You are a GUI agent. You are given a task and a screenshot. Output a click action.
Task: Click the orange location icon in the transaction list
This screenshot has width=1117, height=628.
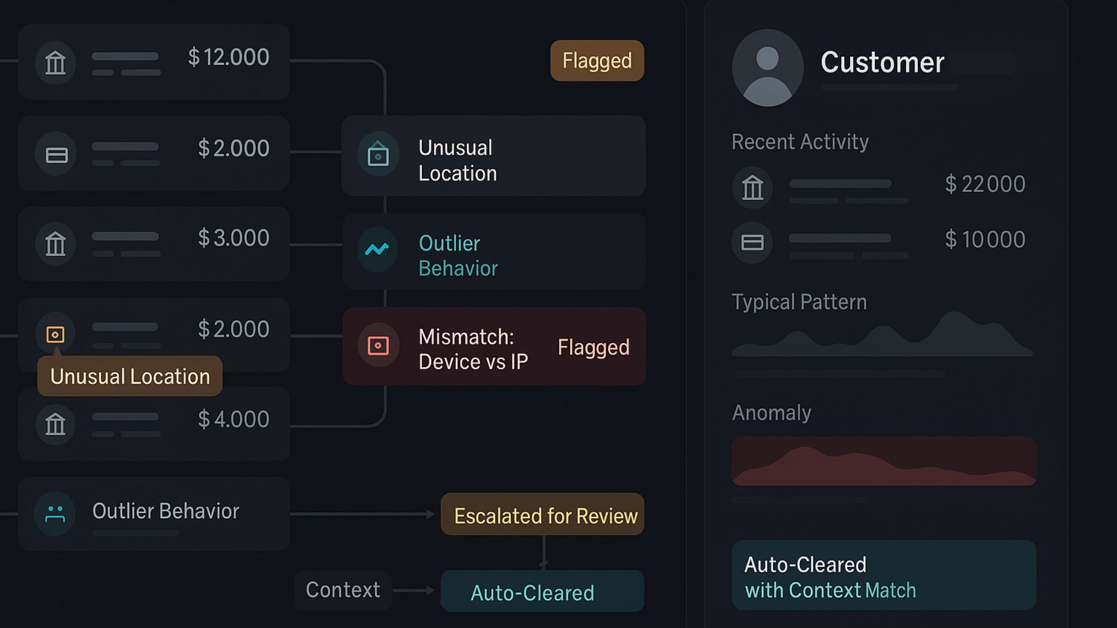click(55, 334)
